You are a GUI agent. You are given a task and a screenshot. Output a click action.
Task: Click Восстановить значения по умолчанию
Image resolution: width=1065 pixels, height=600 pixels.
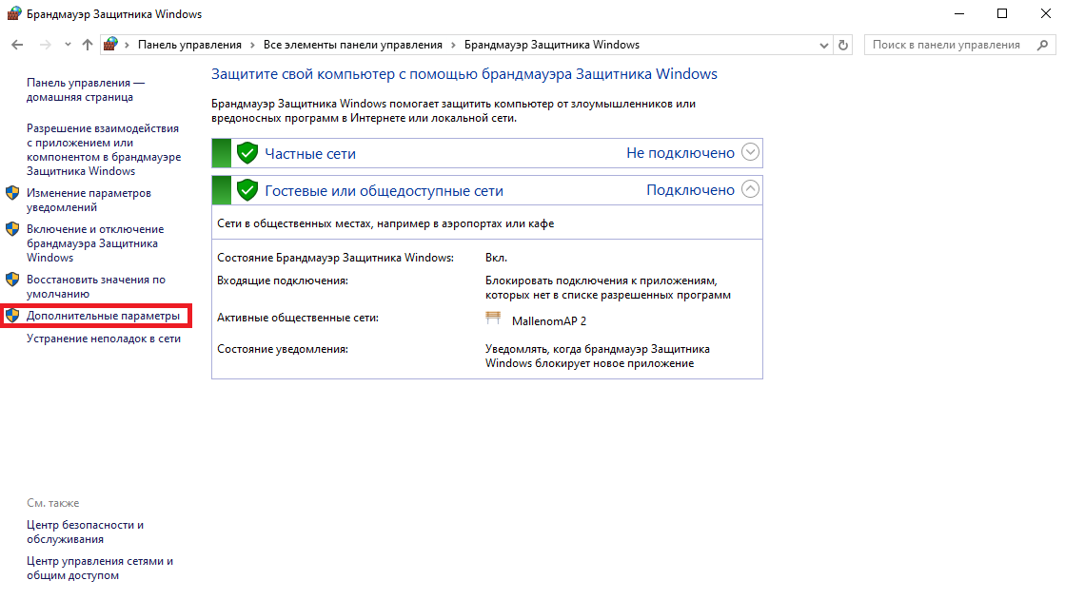[x=96, y=286]
